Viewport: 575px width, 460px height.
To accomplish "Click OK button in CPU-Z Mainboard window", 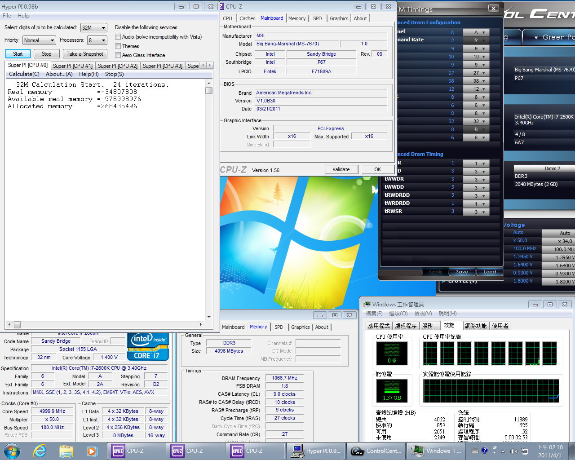I will point(377,169).
